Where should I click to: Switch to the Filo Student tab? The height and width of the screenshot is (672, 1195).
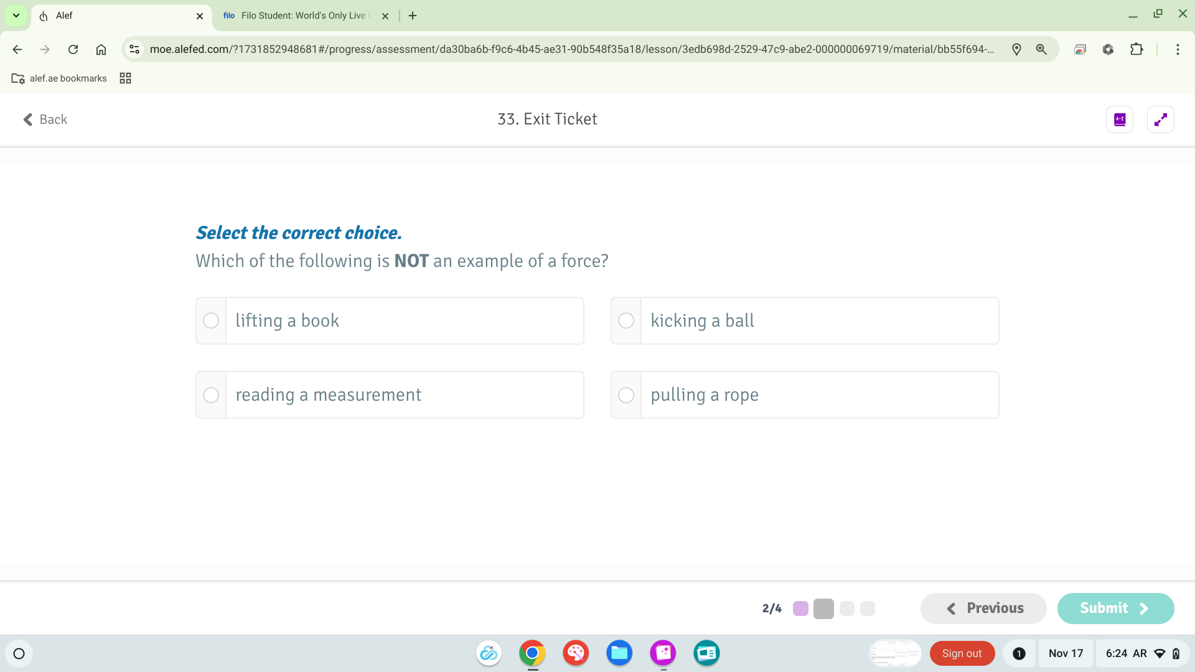(299, 16)
